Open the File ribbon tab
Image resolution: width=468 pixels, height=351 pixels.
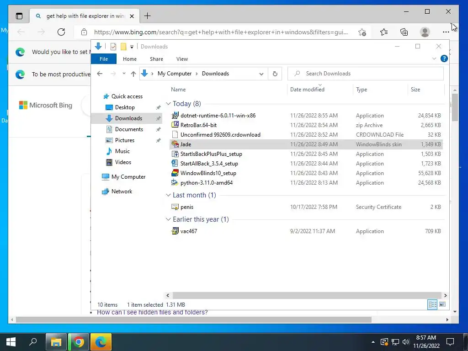(x=104, y=59)
